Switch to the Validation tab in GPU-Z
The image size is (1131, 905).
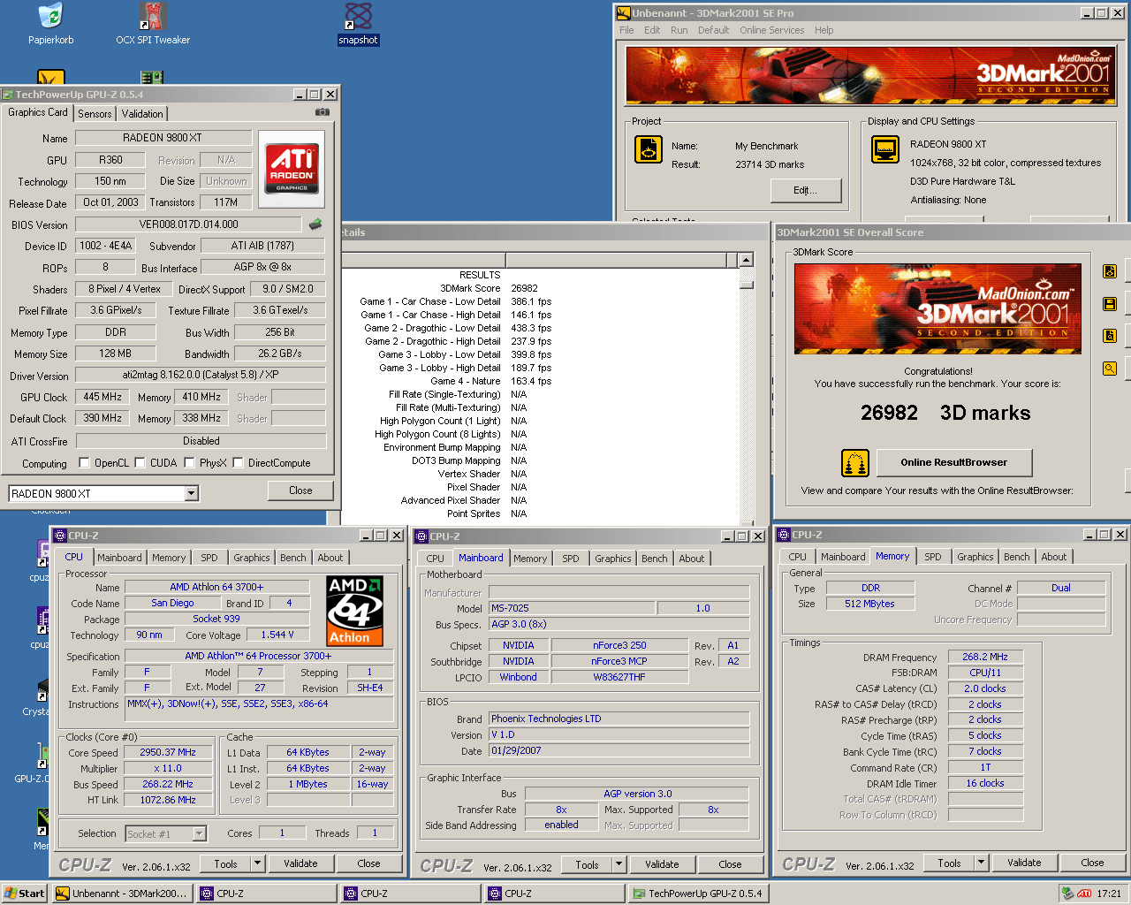pyautogui.click(x=142, y=114)
